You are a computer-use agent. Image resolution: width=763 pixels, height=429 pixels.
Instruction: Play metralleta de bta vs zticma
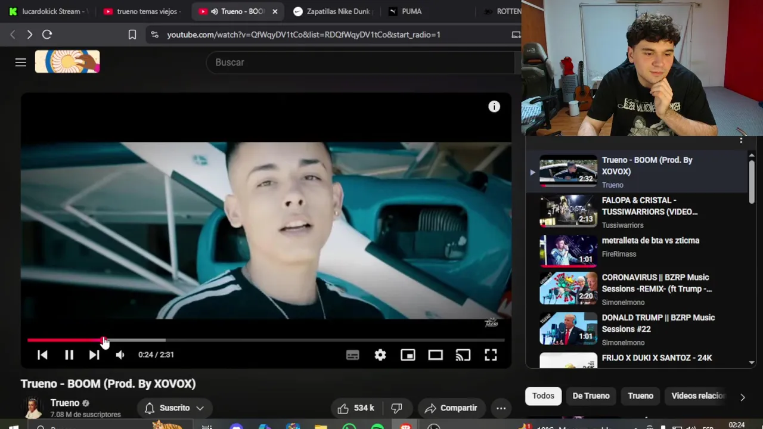tap(637, 250)
